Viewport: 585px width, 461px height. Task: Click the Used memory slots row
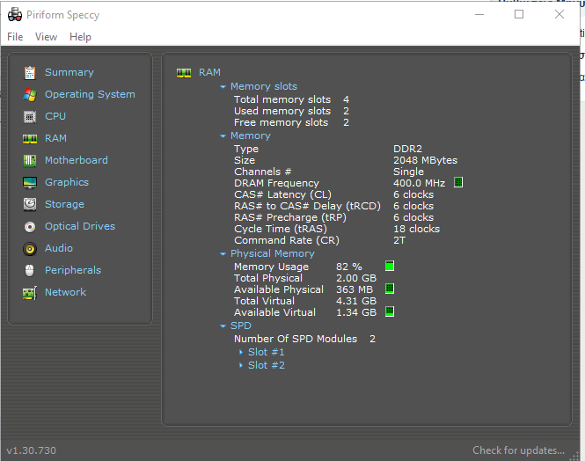point(291,111)
